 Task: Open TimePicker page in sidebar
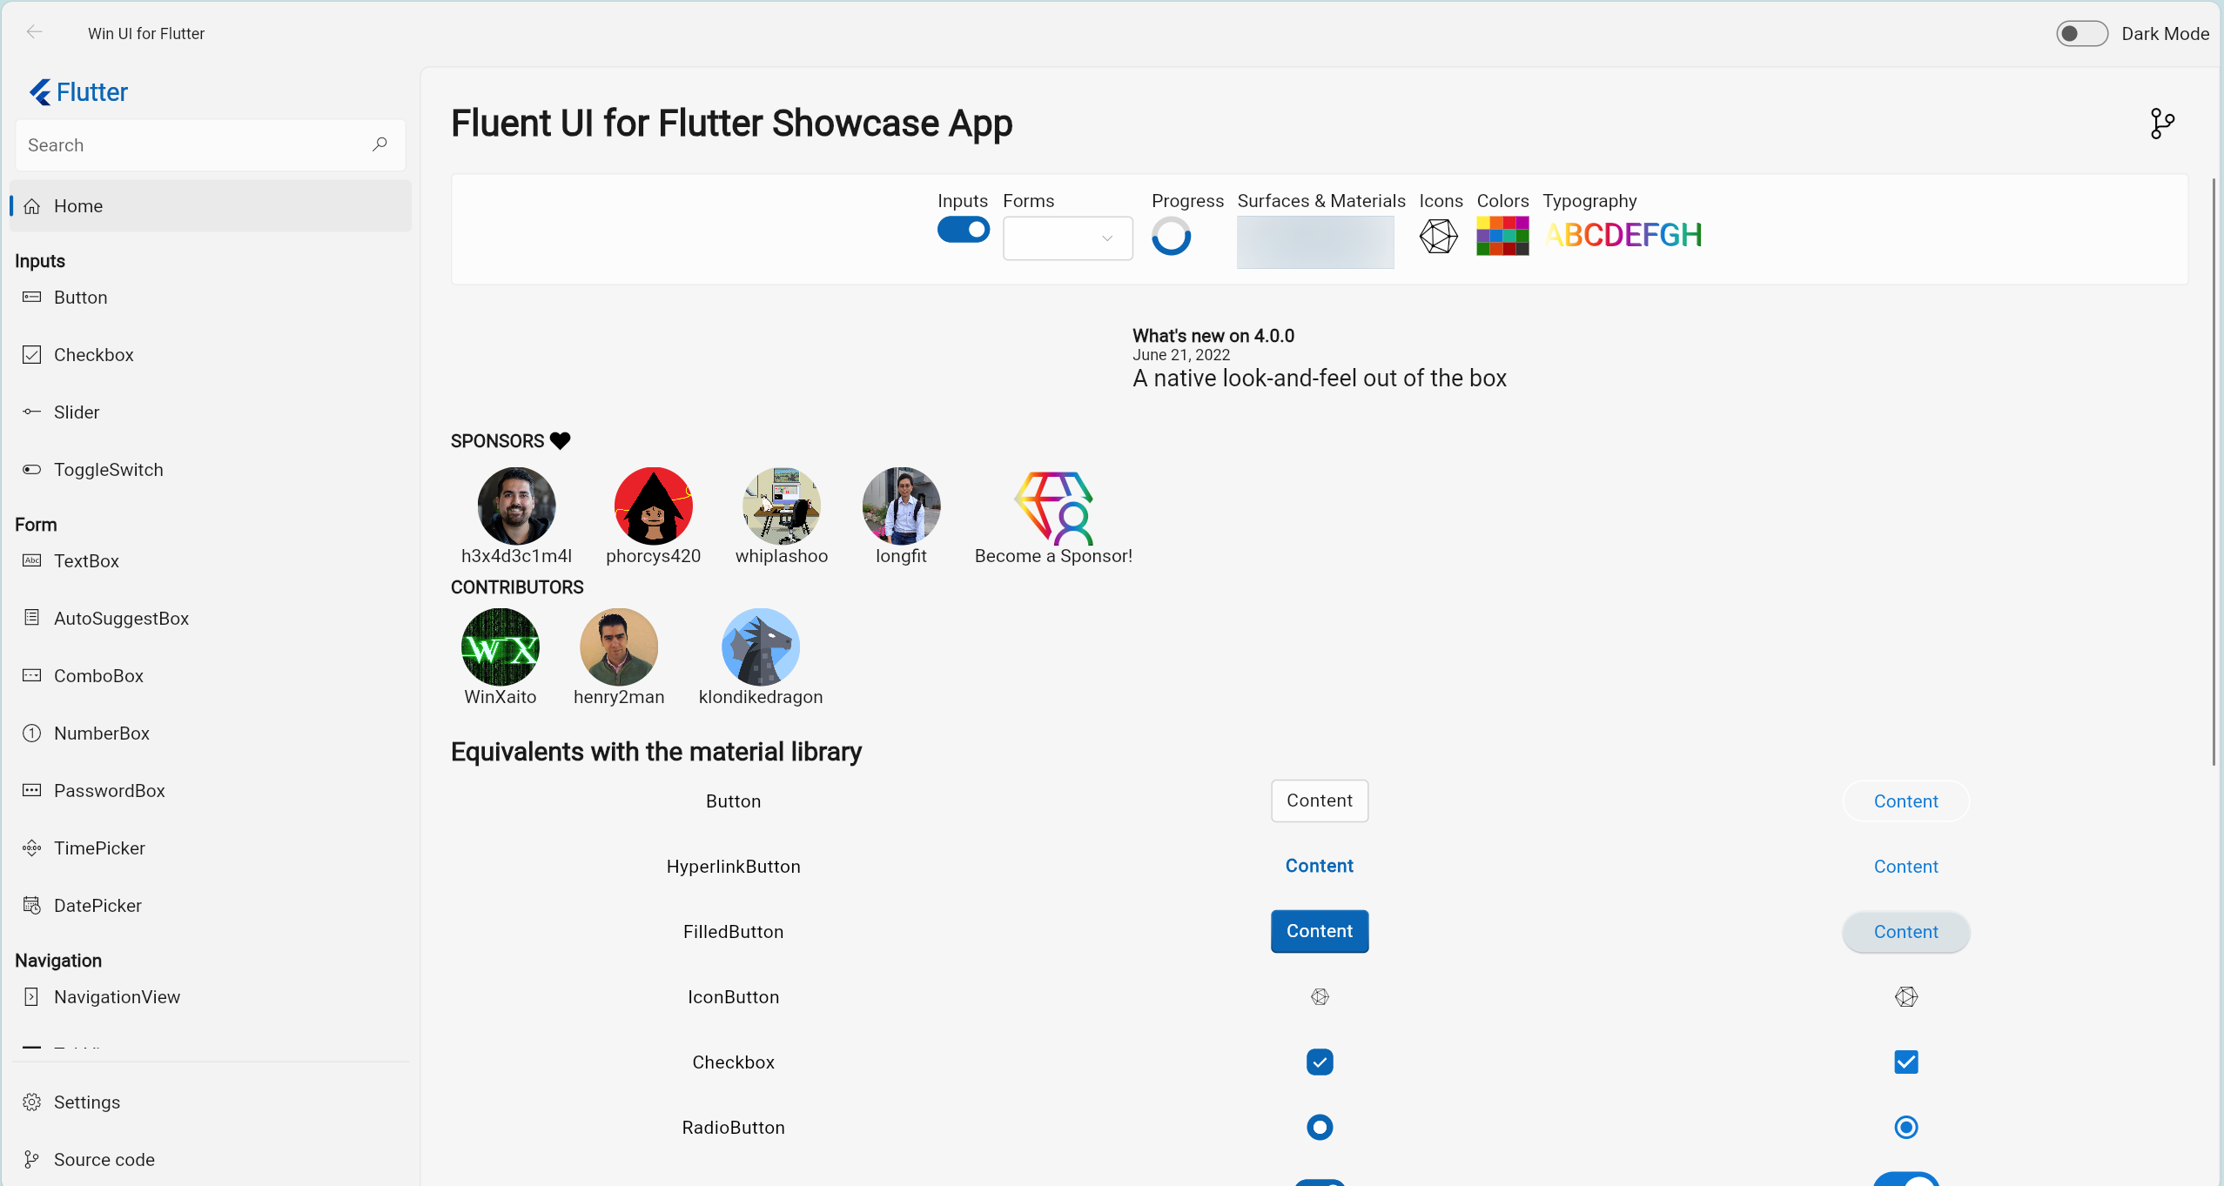coord(211,848)
